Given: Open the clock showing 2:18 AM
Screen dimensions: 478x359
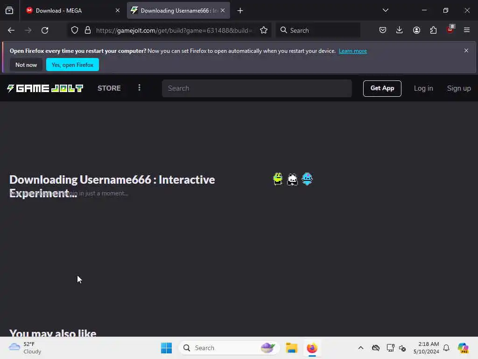Looking at the screenshot, I should click(426, 348).
